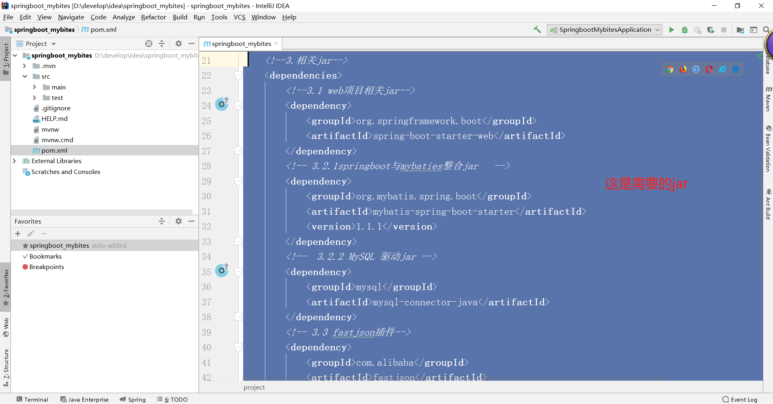
Task: Open the Refactor menu
Action: tap(154, 17)
